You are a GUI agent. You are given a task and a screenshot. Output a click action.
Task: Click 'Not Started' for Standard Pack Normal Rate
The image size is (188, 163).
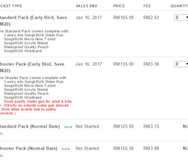point(87,127)
